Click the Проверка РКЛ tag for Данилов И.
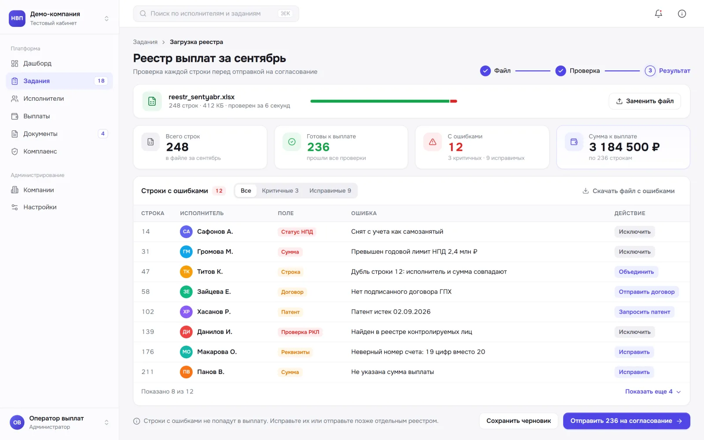The image size is (704, 440). pos(300,332)
